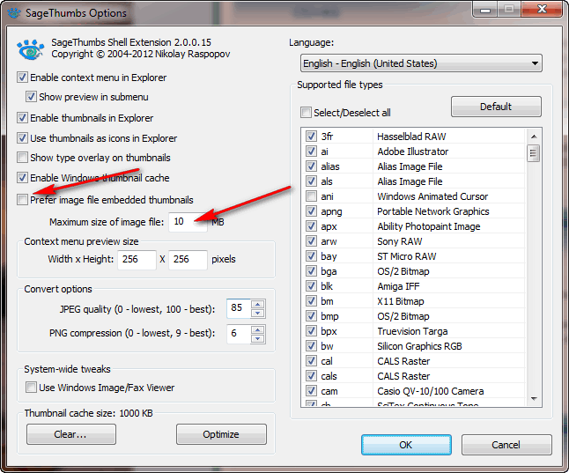Viewport: 569px width, 473px height.
Task: Uncheck the cal file type checkbox
Action: 311,361
